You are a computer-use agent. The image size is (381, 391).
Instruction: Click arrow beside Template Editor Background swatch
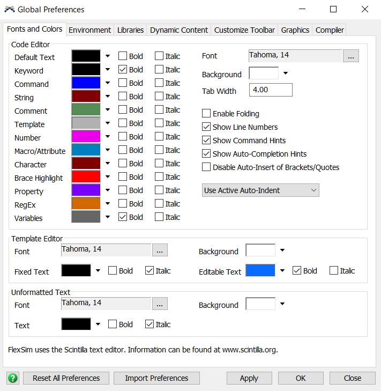[x=282, y=250]
